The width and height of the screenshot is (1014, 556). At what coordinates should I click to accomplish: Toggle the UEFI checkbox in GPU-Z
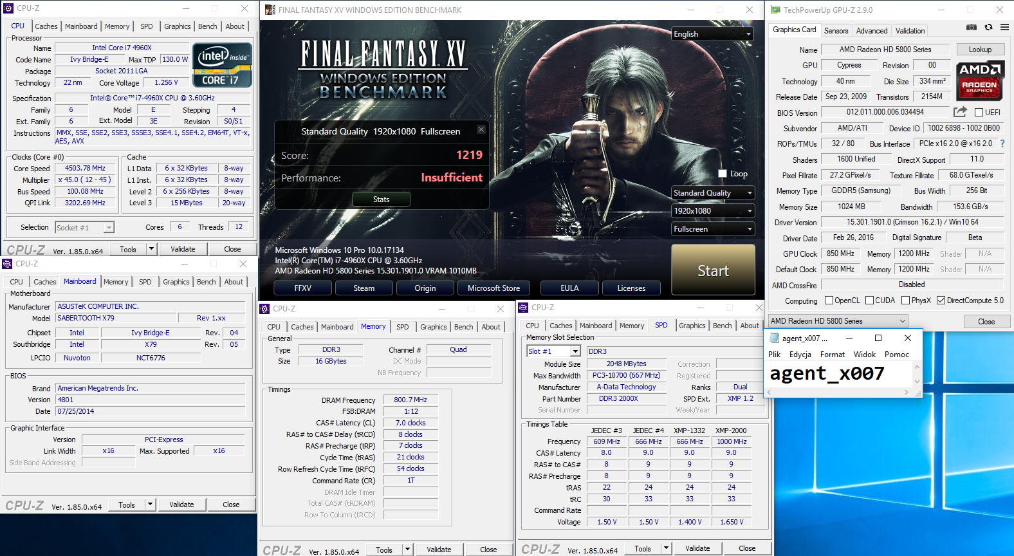click(x=979, y=113)
